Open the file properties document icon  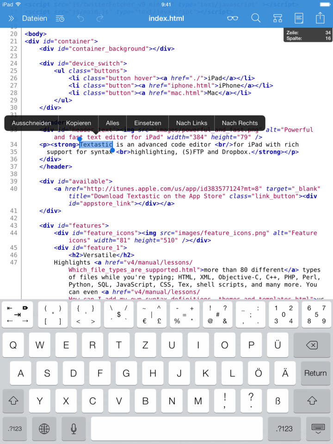pos(299,18)
